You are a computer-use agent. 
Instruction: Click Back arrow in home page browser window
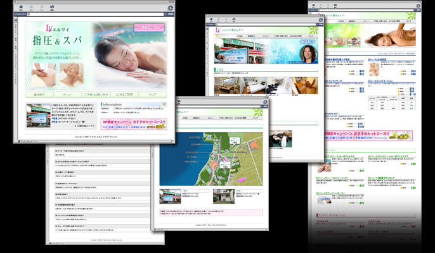(21, 7)
